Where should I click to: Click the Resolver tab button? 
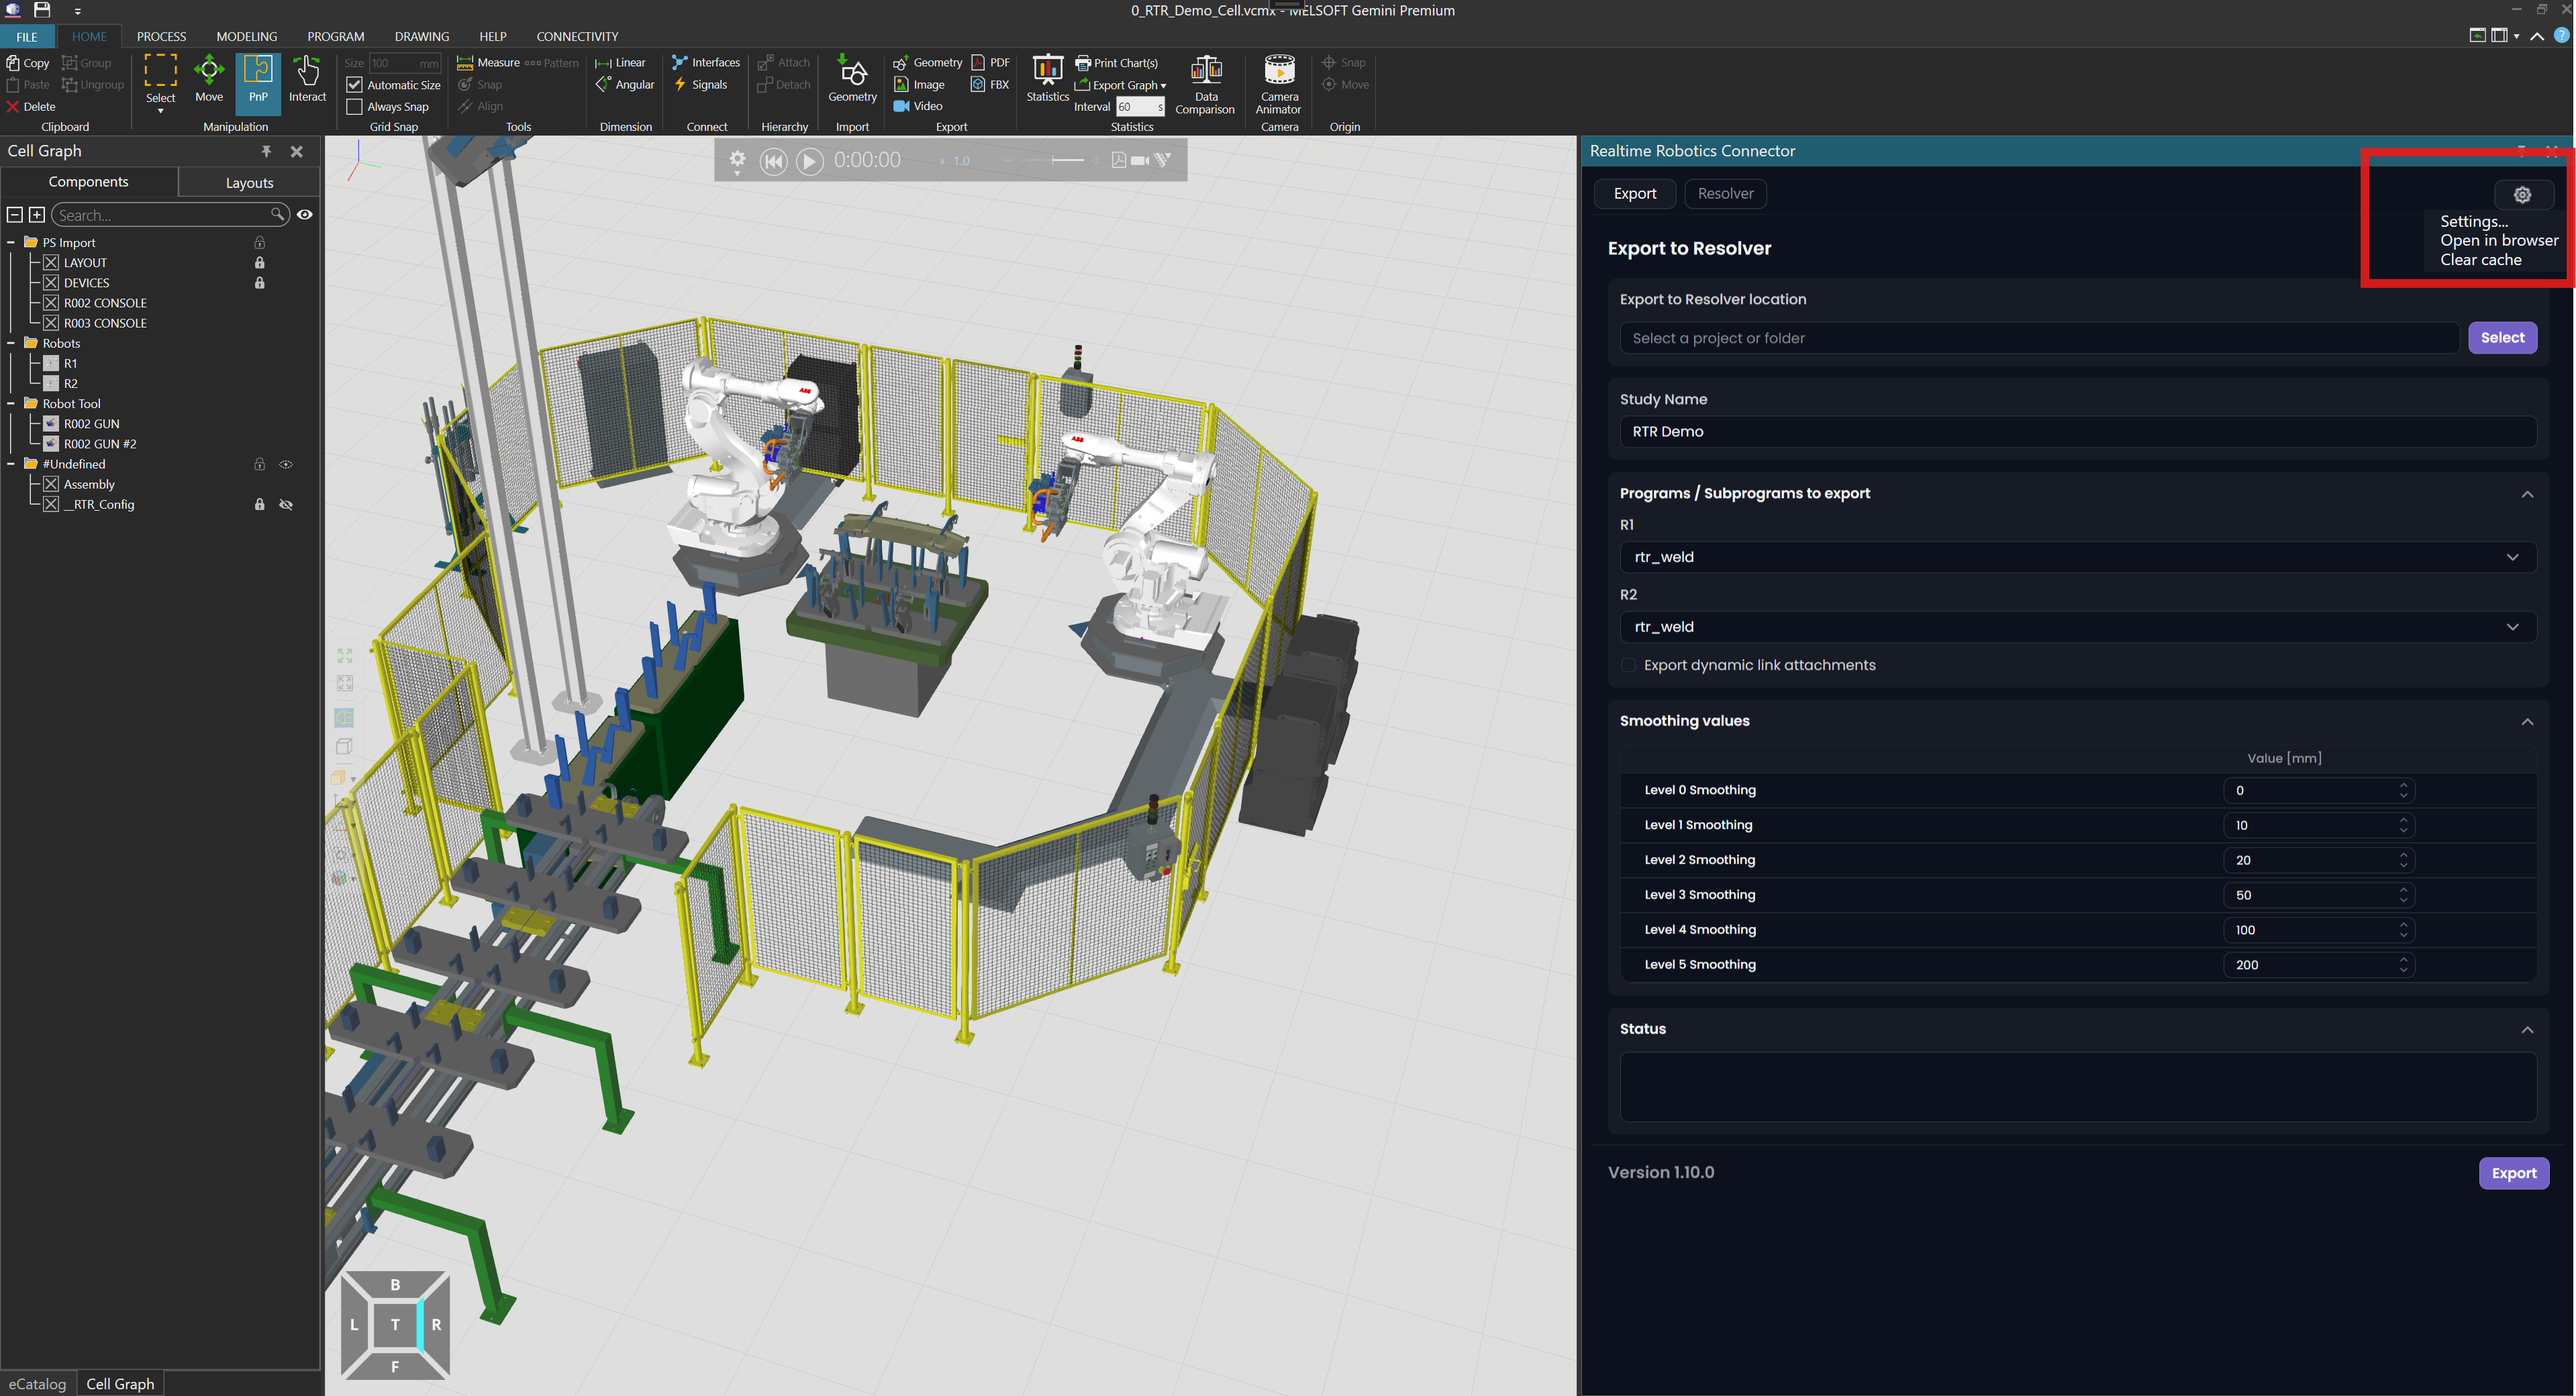[x=1725, y=194]
